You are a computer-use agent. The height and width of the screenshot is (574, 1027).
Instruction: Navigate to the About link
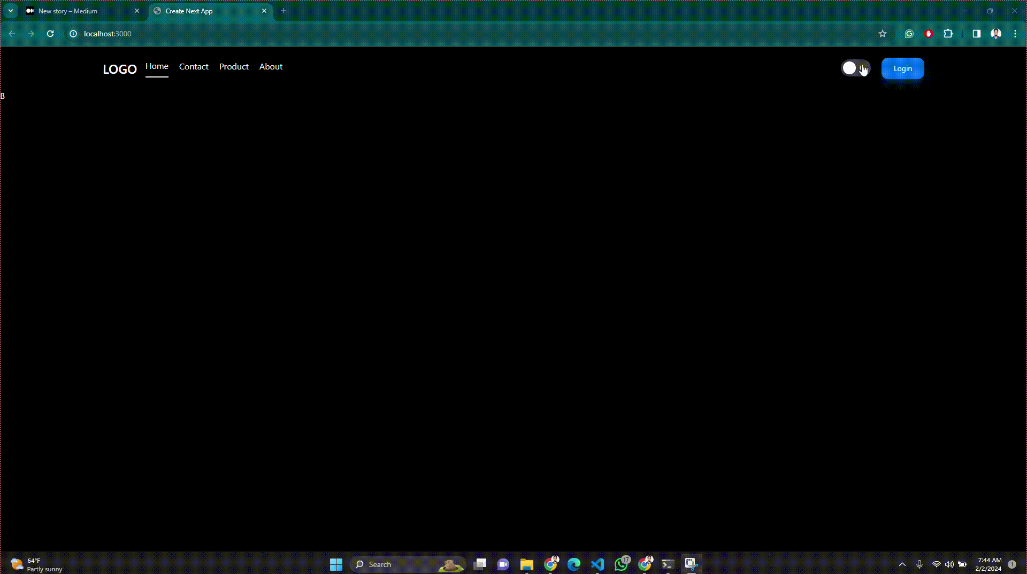(x=271, y=67)
